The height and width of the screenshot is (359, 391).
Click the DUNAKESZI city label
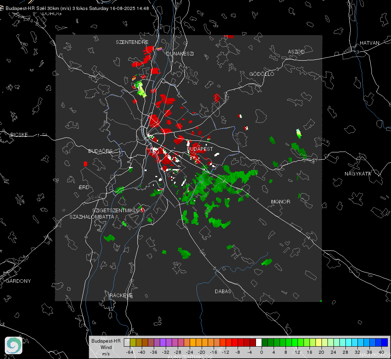180,53
